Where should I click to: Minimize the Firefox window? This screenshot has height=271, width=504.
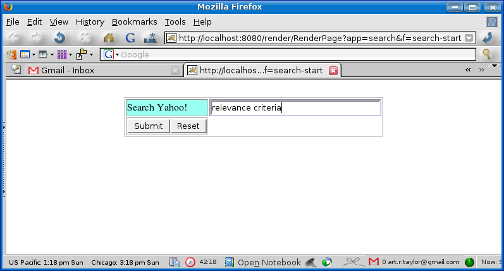[455, 7]
